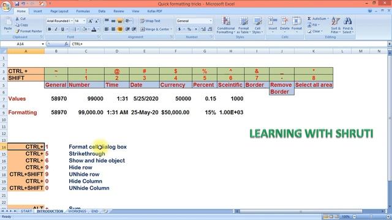The height and width of the screenshot is (220, 392).
Task: Open the Clear dropdown
Action: [315, 31]
